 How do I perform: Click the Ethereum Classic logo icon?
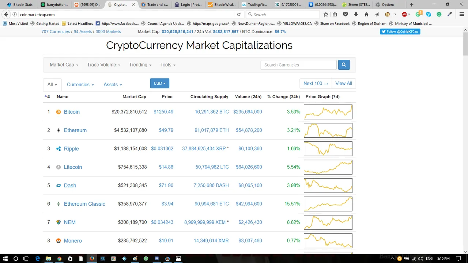click(x=58, y=204)
